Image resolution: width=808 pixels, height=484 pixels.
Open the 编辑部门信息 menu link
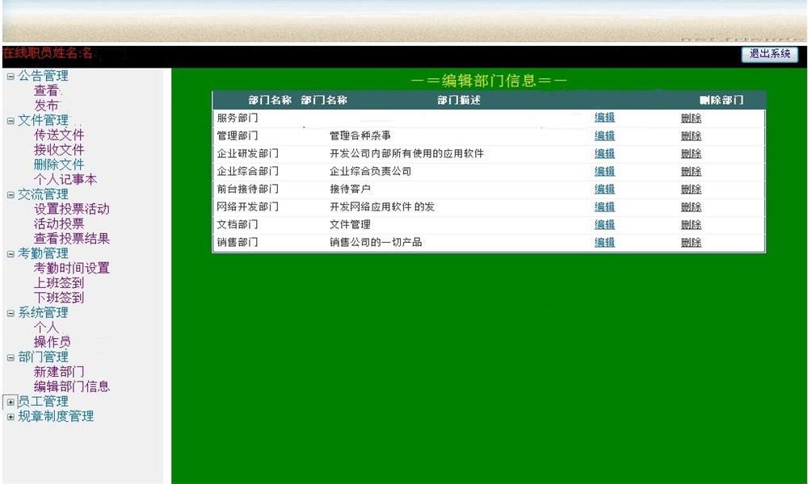coord(72,386)
